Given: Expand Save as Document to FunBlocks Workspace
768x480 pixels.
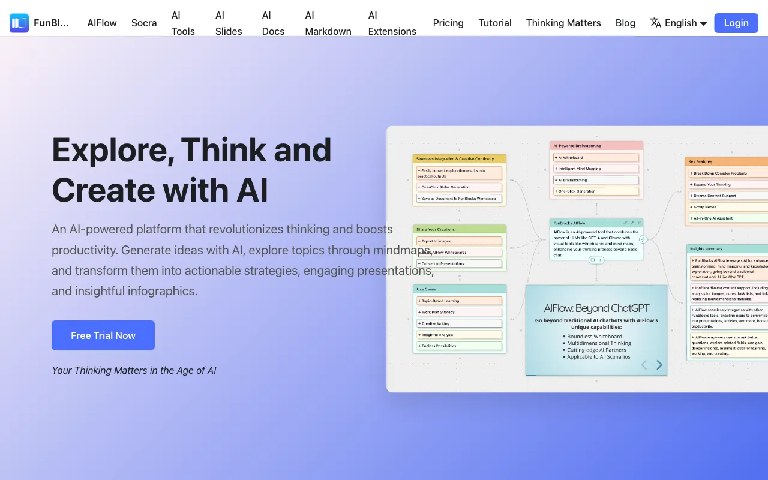Looking at the screenshot, I should pos(459,199).
